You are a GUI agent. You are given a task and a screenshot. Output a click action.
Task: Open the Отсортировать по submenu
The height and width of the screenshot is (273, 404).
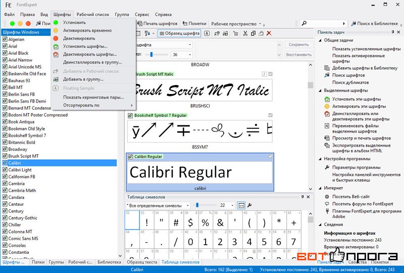pos(93,105)
